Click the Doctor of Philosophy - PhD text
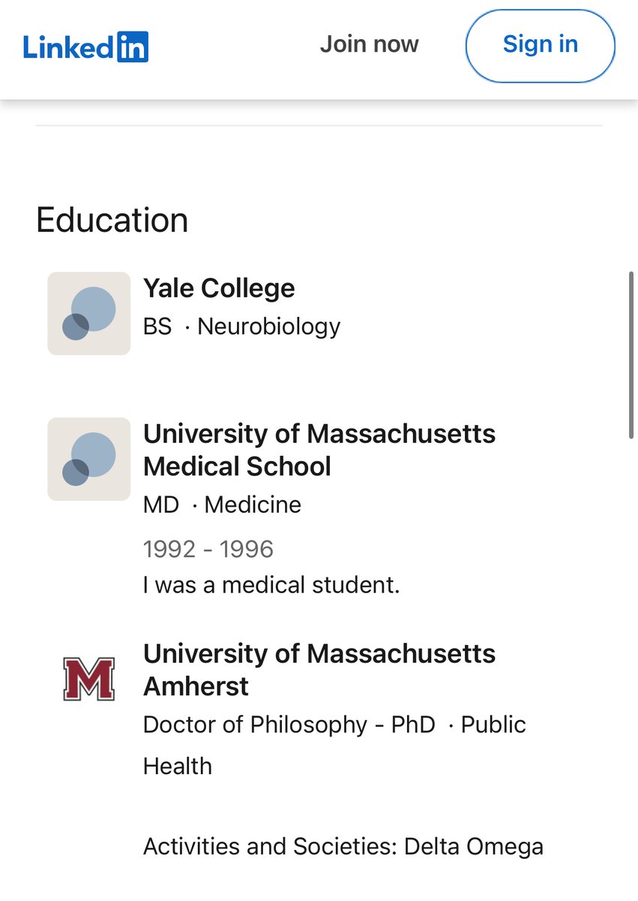The width and height of the screenshot is (638, 901). point(289,725)
